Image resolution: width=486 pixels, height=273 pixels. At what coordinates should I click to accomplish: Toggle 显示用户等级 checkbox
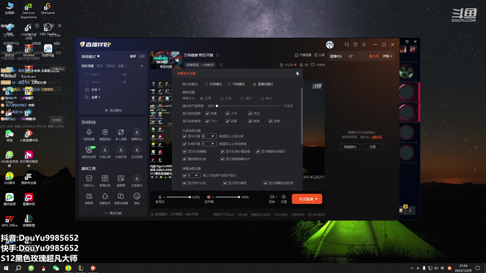225,183
